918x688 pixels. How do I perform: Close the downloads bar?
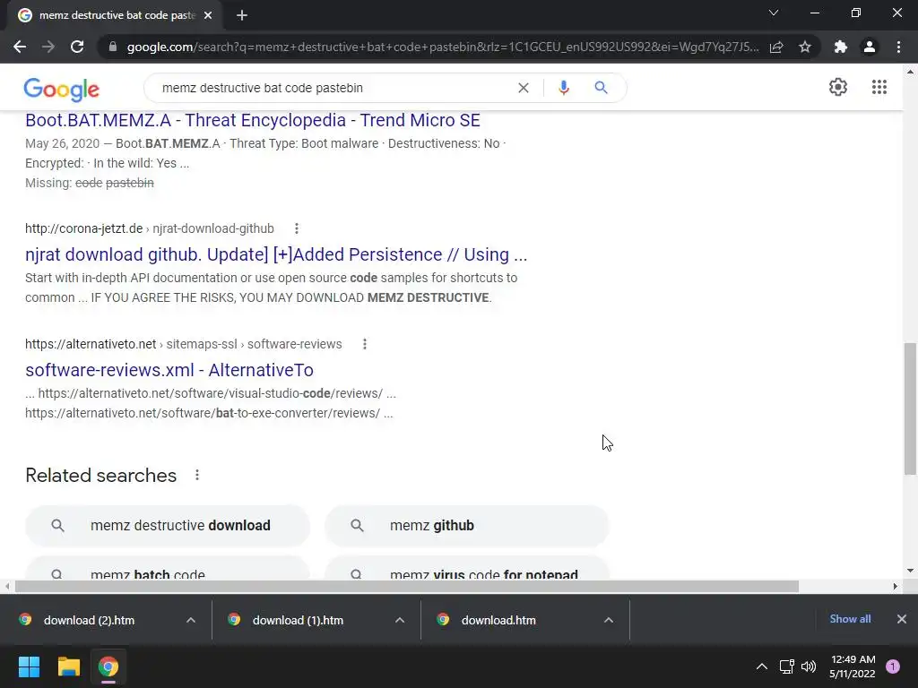click(x=902, y=619)
